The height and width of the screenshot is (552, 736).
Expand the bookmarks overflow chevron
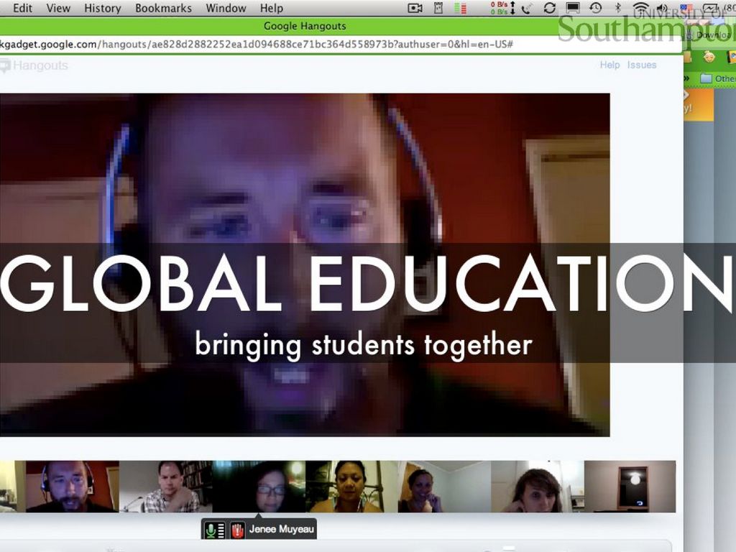point(686,78)
